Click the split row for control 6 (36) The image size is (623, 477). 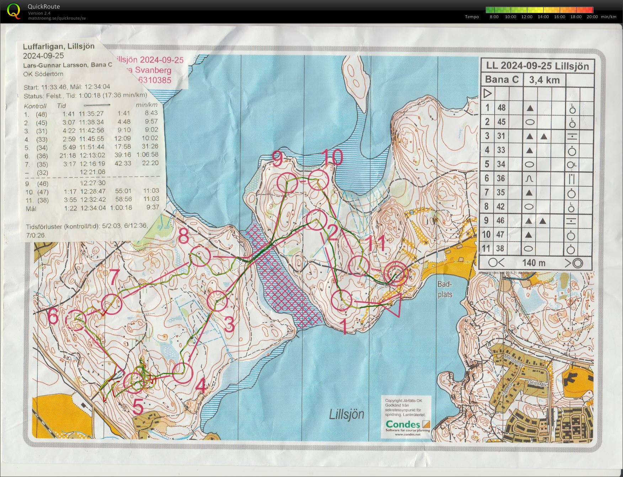91,155
